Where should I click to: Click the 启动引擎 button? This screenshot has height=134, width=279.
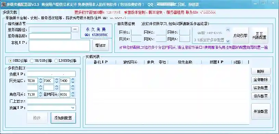coord(241,35)
